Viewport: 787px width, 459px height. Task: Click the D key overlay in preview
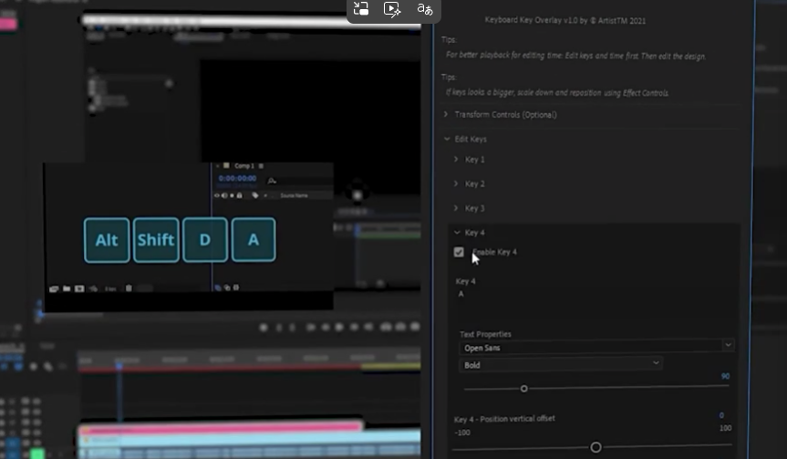[205, 240]
